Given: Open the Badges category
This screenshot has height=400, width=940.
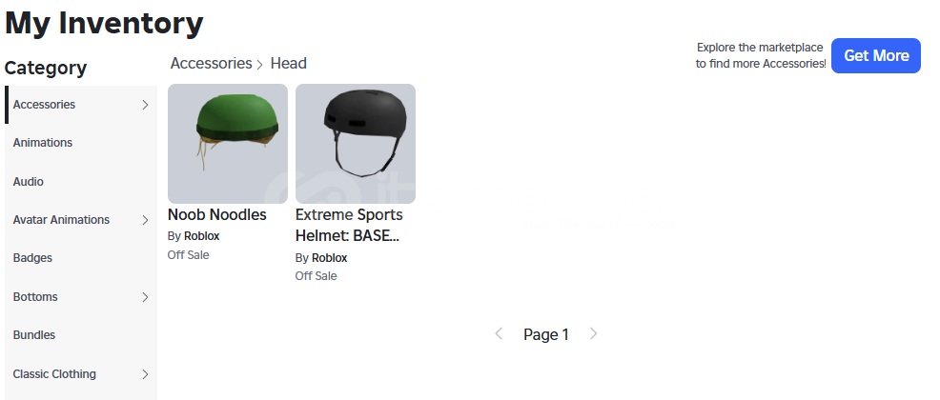Looking at the screenshot, I should (x=32, y=258).
